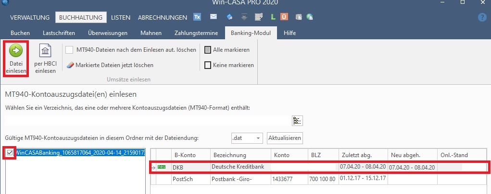Click the Neu abgeh. column header
This screenshot has width=491, height=194.
(x=413, y=155)
